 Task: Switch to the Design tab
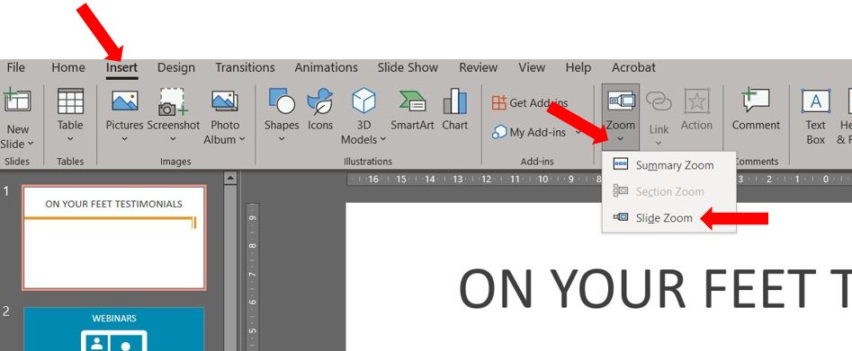tap(176, 68)
